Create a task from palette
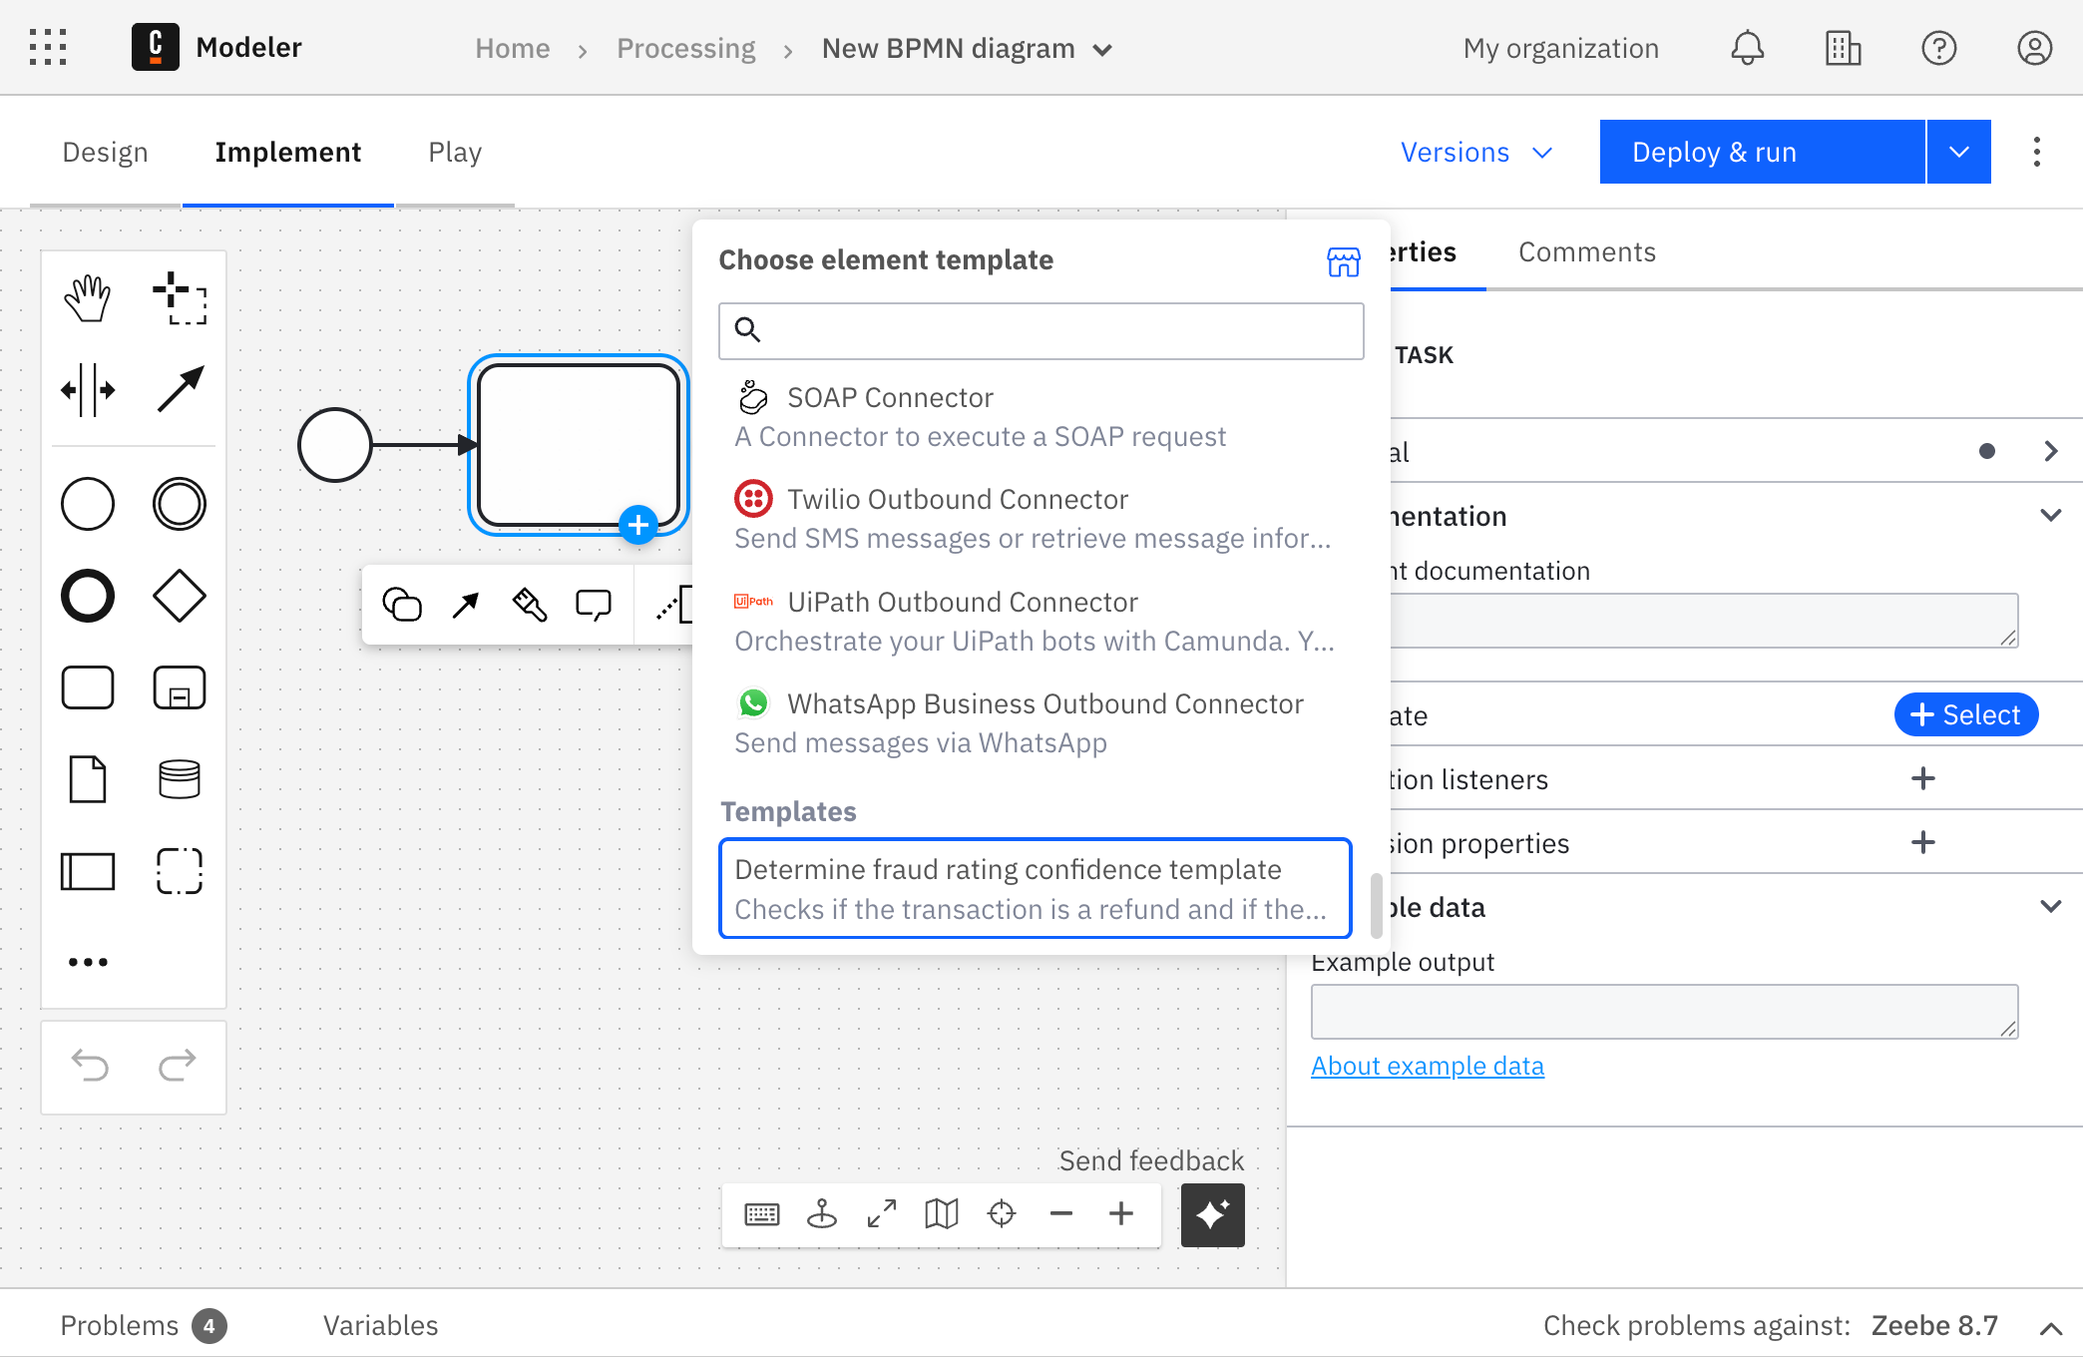 click(x=88, y=687)
